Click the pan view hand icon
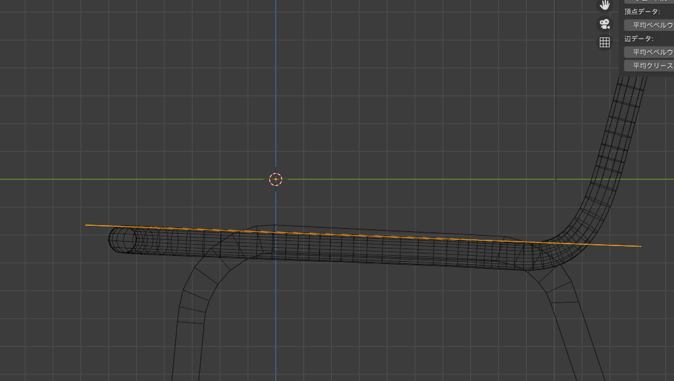Image resolution: width=674 pixels, height=381 pixels. pos(605,5)
